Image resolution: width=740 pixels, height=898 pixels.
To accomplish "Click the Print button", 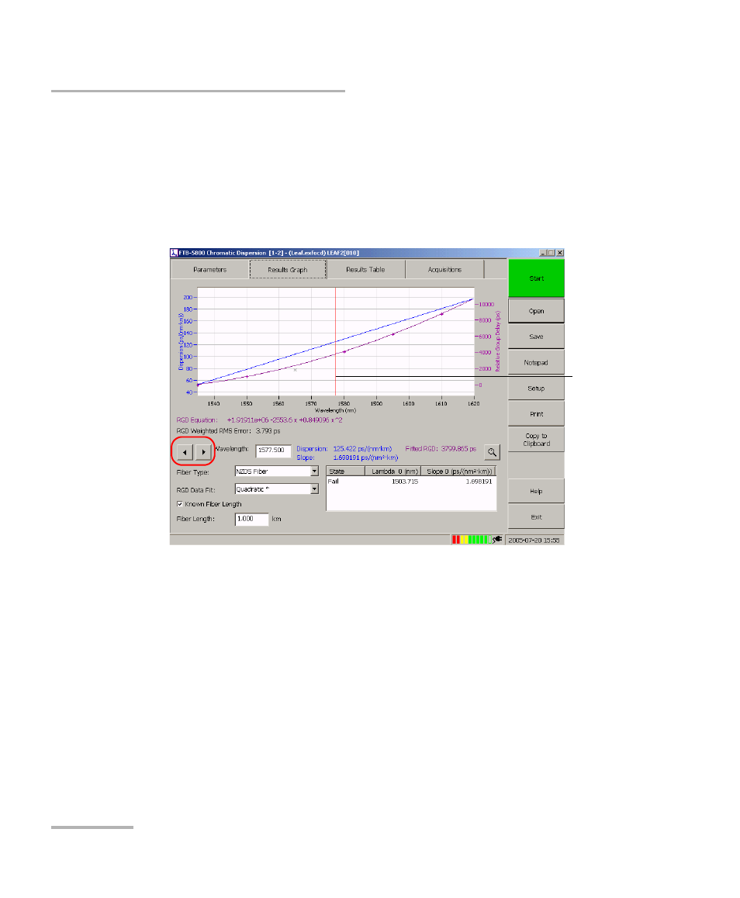I will pyautogui.click(x=536, y=414).
